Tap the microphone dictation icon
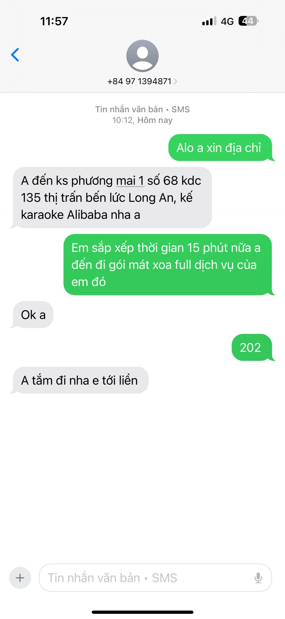 tap(258, 578)
